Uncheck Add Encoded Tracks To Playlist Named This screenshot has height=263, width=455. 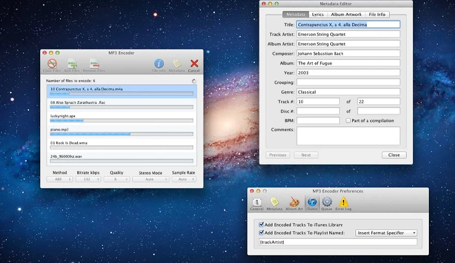[x=261, y=233]
